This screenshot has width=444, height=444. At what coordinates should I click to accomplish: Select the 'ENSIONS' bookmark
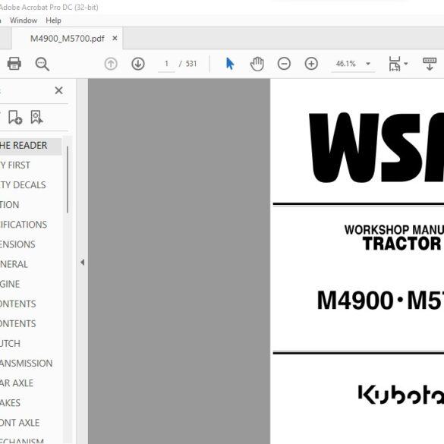tap(17, 244)
